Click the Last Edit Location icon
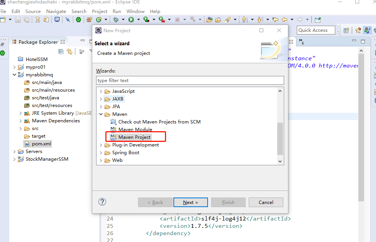Image resolution: width=376 pixels, height=242 pixels. (x=275, y=20)
